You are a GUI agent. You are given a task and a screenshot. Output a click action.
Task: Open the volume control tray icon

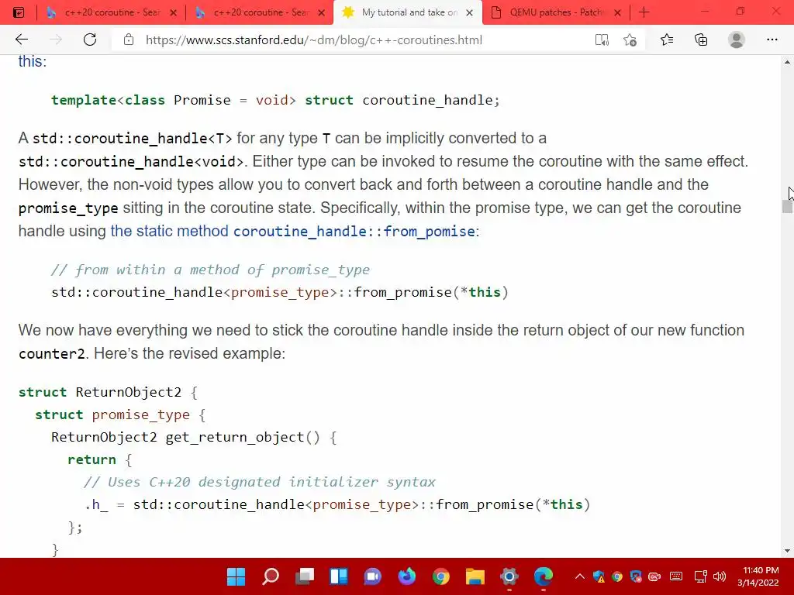(x=719, y=576)
